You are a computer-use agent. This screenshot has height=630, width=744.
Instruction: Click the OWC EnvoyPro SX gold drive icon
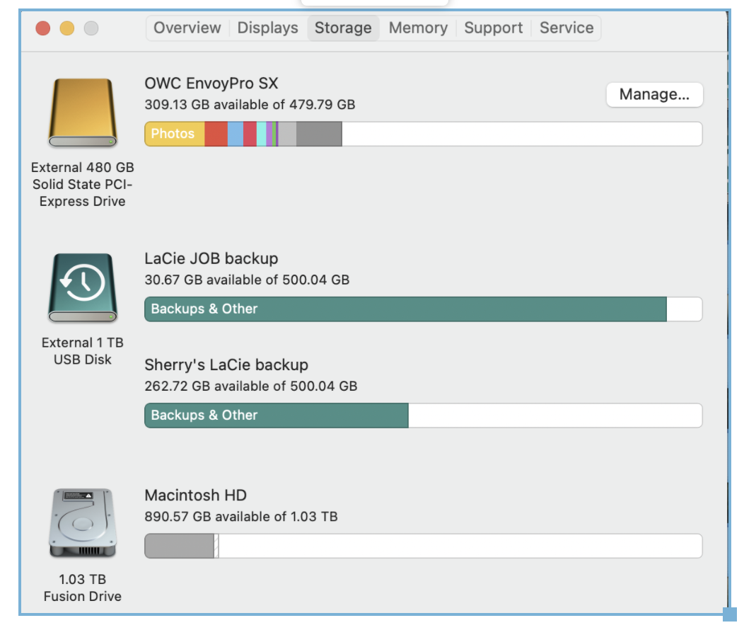tap(83, 113)
